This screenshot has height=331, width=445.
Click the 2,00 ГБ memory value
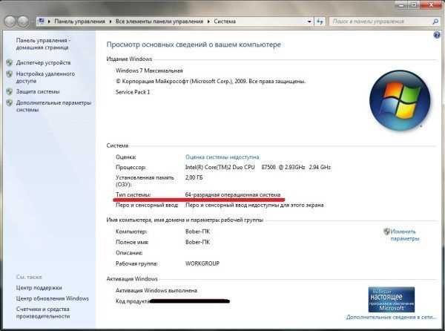click(x=194, y=177)
